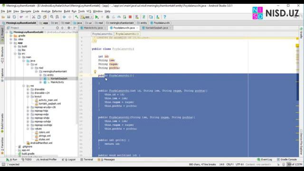Click the intention lightbulb in editor gutter
Image resolution: width=304 pixels, height=171 pixels.
coord(95,72)
